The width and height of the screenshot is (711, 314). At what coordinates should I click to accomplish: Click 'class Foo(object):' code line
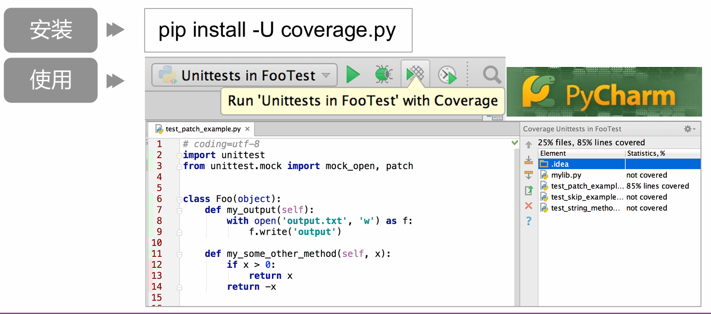click(232, 199)
